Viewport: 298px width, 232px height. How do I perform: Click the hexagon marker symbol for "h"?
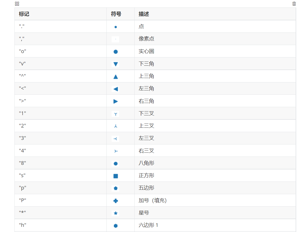coord(115,225)
